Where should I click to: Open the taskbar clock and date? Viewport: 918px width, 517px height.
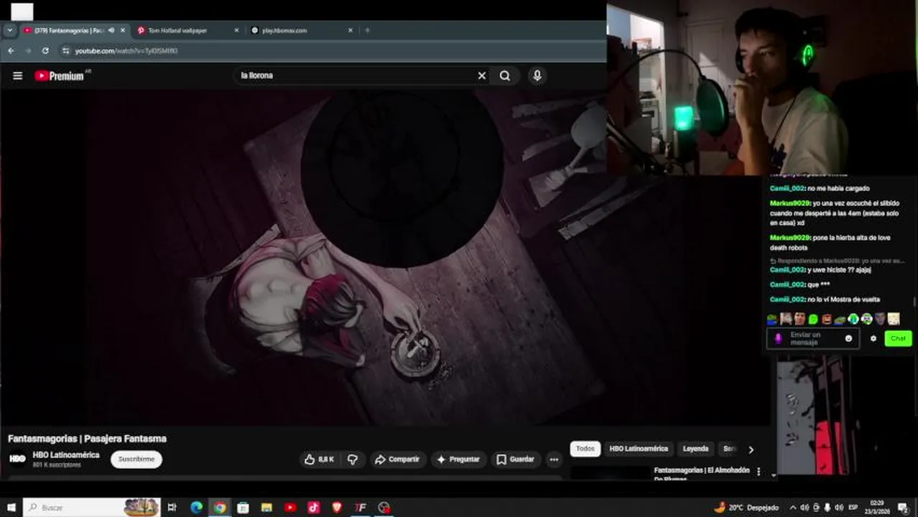[876, 507]
